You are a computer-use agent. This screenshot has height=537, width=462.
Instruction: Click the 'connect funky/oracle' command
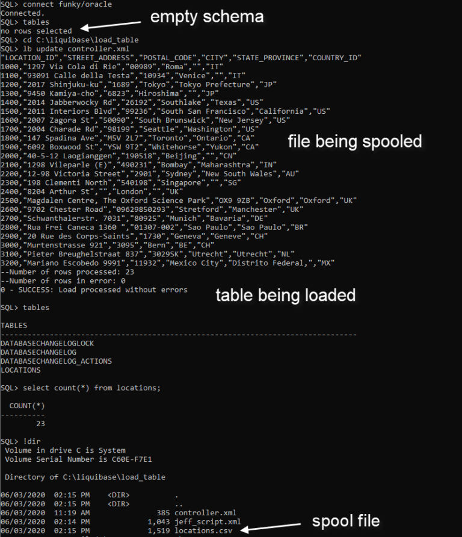point(67,4)
